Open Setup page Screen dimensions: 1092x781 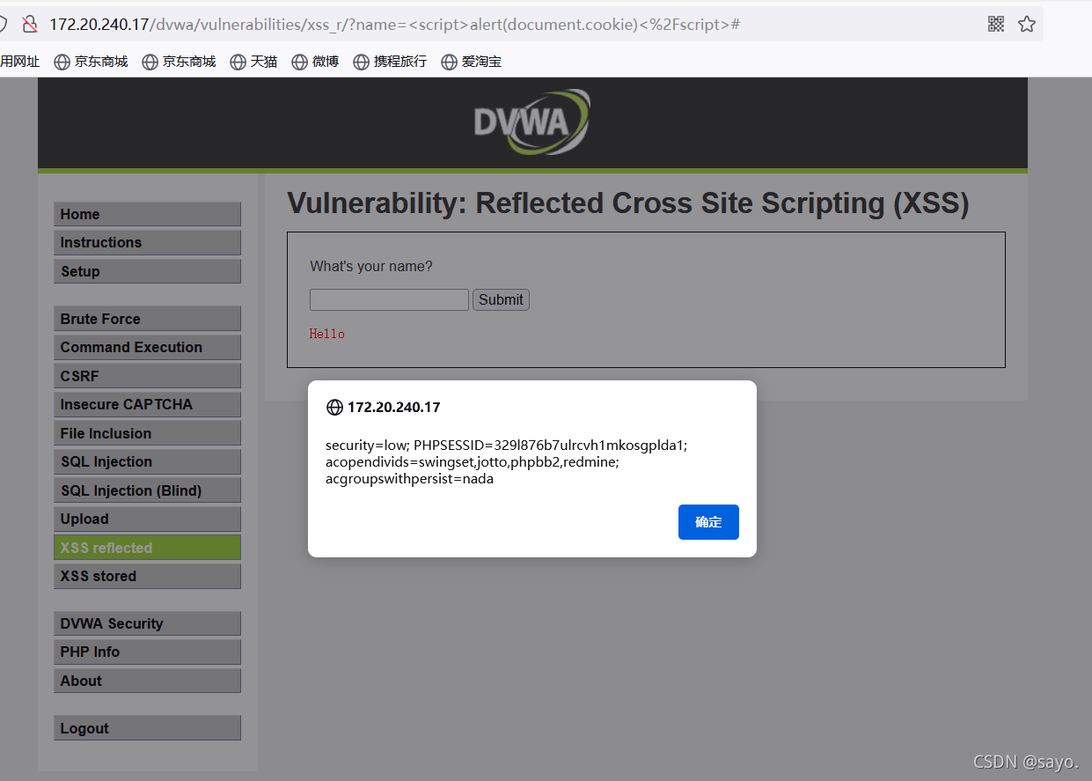(147, 271)
